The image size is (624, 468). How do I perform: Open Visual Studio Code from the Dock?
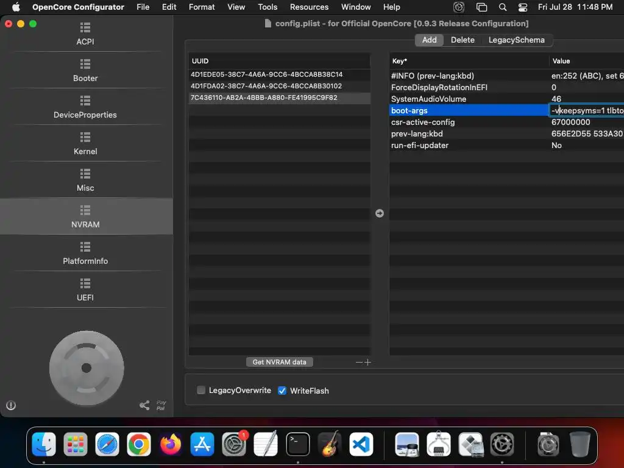pyautogui.click(x=361, y=444)
